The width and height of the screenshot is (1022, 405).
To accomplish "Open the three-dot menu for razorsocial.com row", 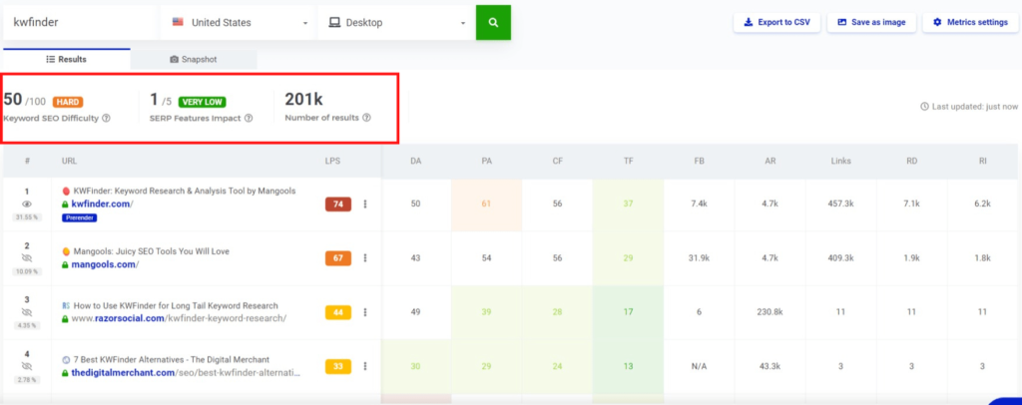I will click(365, 312).
